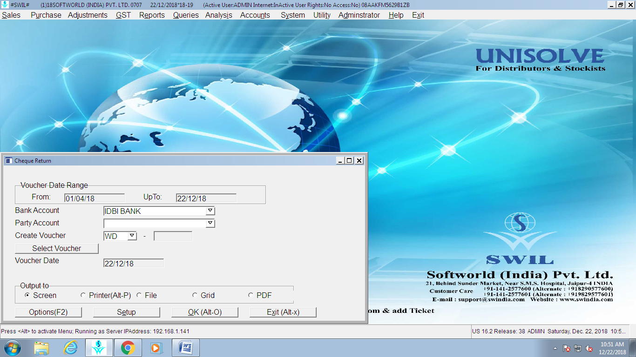The width and height of the screenshot is (636, 357).
Task: Open the GST menu
Action: tap(123, 15)
